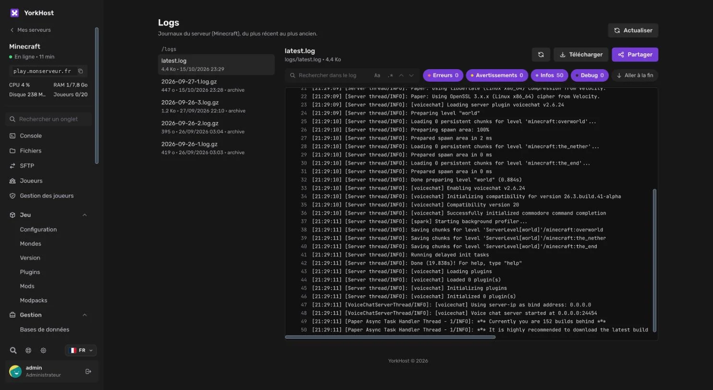Open the FR language dropdown
Image resolution: width=713 pixels, height=390 pixels.
(x=81, y=351)
